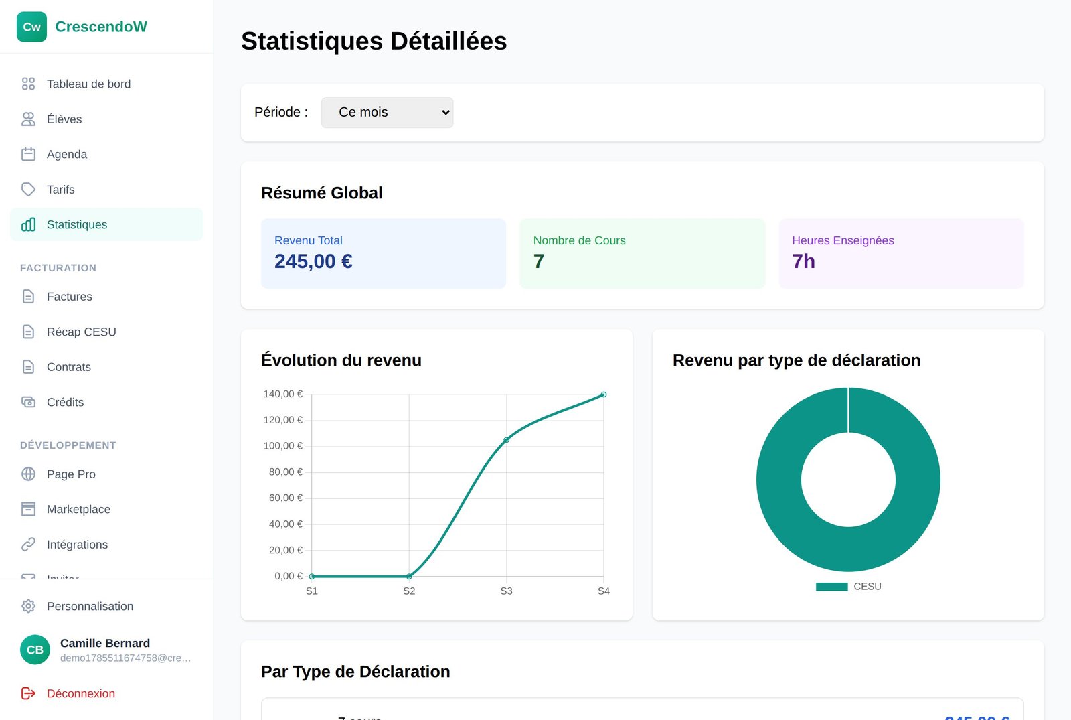The height and width of the screenshot is (720, 1071).
Task: Click the Nombre de Cours card
Action: click(x=643, y=254)
